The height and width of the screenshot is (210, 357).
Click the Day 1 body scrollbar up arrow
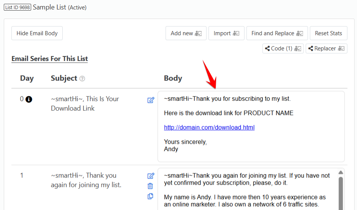341,172
